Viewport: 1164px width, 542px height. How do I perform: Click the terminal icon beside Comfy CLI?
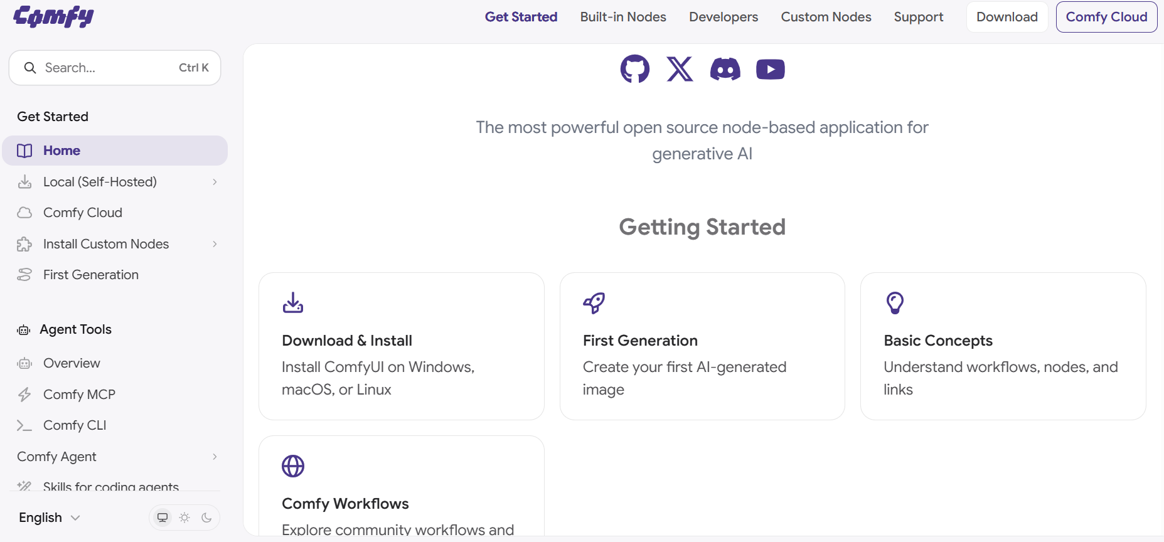tap(24, 425)
